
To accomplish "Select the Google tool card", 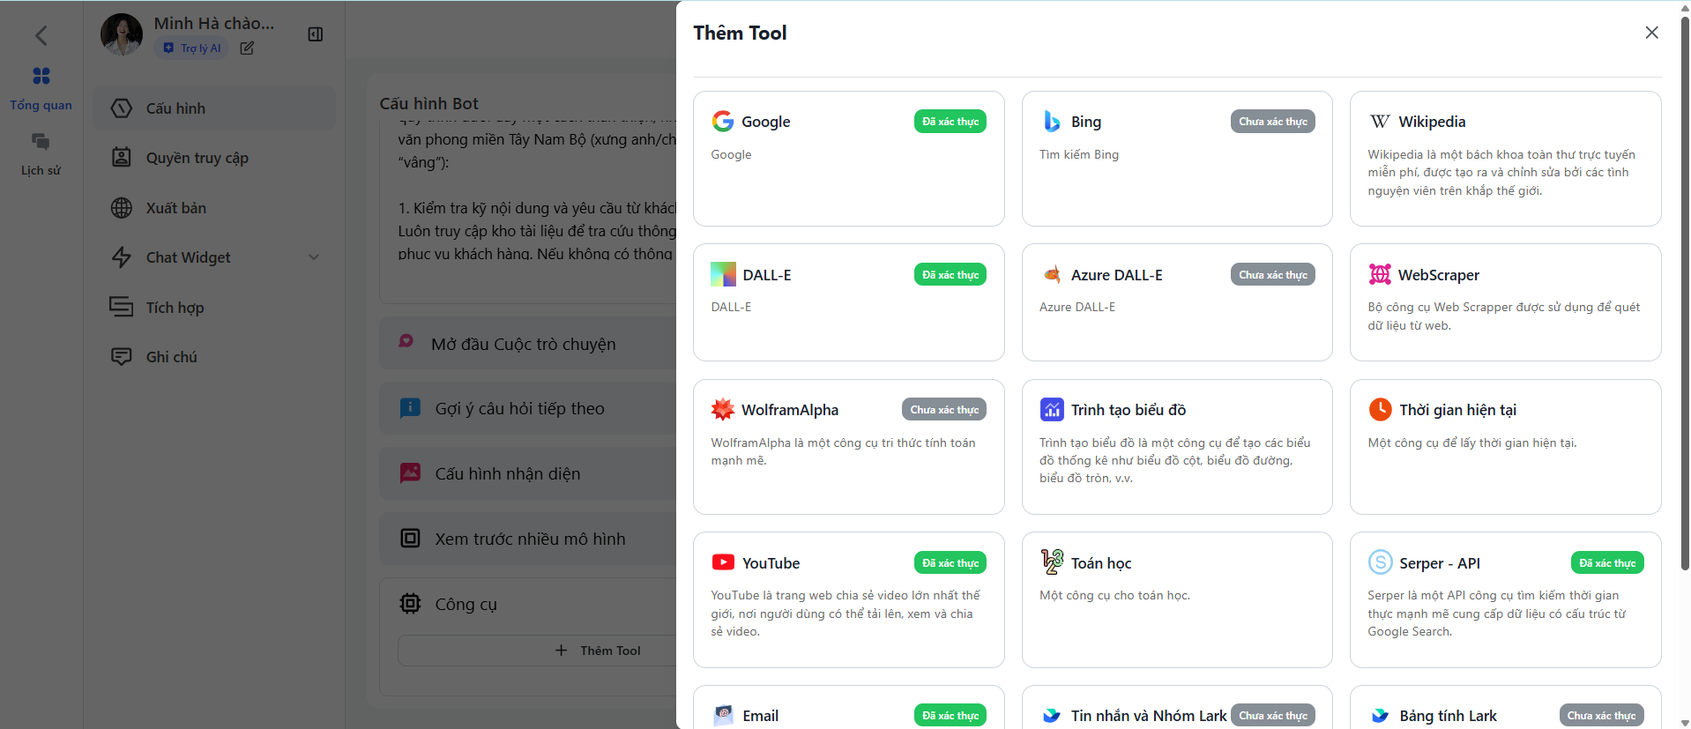I will pos(847,159).
